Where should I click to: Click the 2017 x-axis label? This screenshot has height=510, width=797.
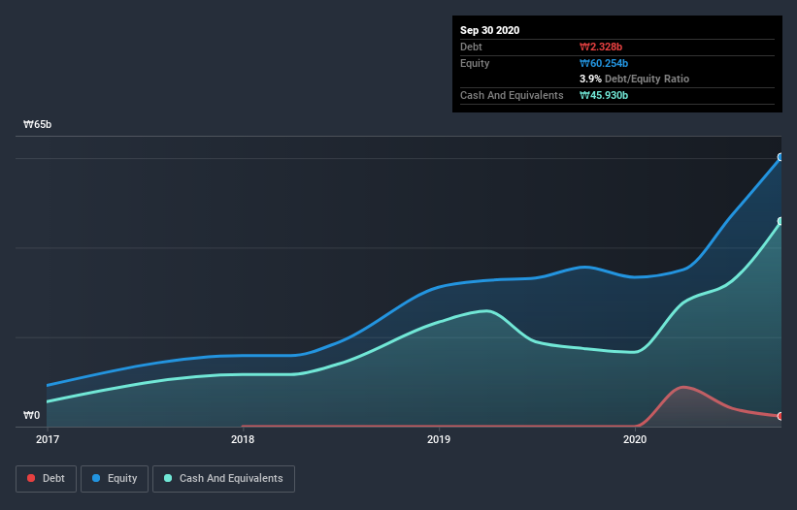click(x=48, y=439)
